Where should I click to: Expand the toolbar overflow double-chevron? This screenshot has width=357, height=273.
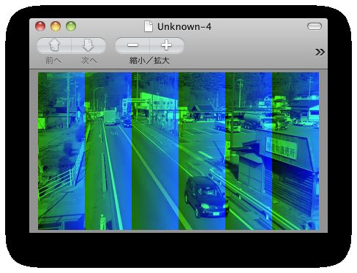[x=320, y=52]
